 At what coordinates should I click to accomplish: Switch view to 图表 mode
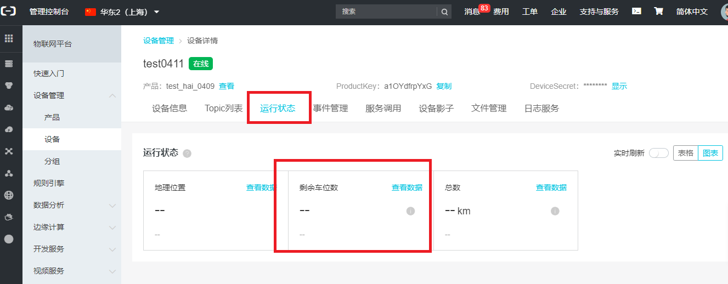point(710,154)
